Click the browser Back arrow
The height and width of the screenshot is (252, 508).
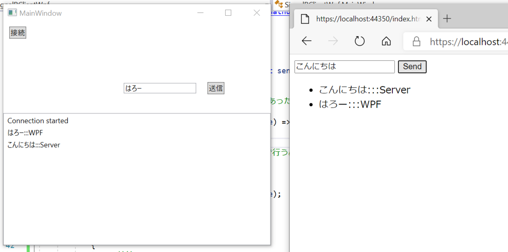tap(306, 41)
